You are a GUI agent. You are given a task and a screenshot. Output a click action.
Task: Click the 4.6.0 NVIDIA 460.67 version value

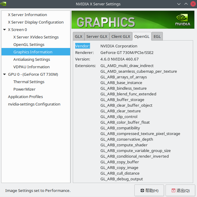119,59
